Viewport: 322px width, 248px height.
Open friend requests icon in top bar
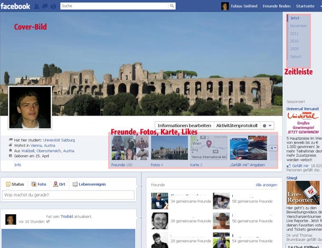pyautogui.click(x=36, y=6)
